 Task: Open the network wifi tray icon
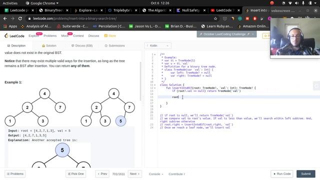290,3
